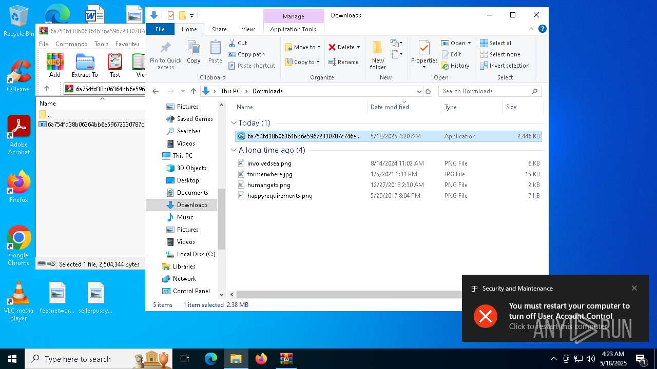Select the formerwhere.jpg file
Image resolution: width=657 pixels, height=369 pixels.
pyautogui.click(x=269, y=174)
